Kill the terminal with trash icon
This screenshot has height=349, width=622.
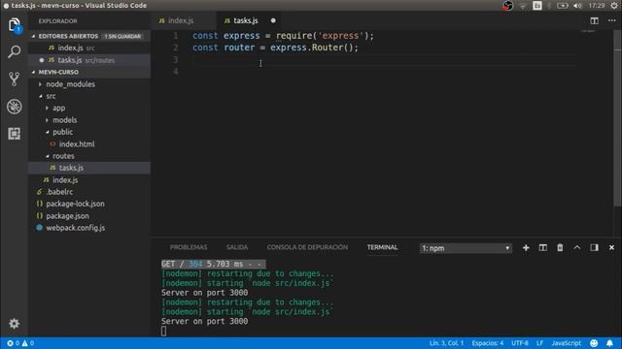pos(560,248)
